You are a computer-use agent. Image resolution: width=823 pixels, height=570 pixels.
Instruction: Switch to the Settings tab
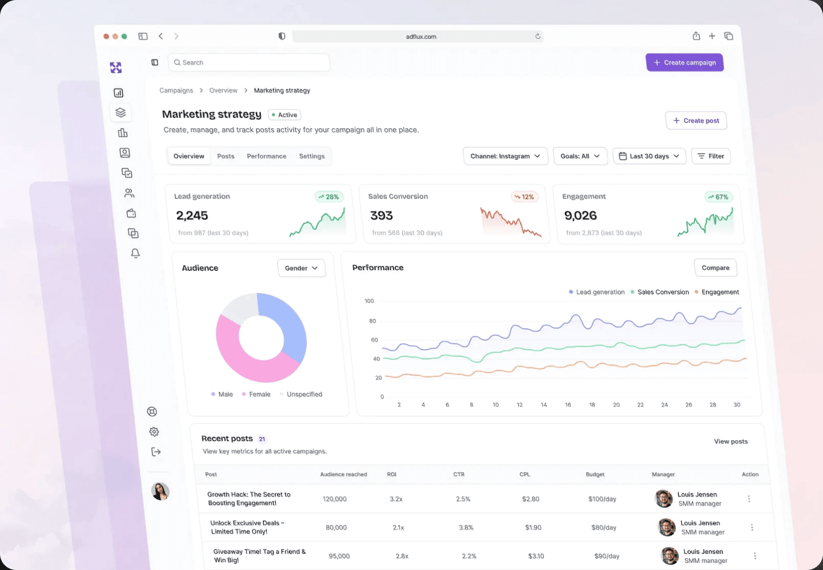coord(312,156)
